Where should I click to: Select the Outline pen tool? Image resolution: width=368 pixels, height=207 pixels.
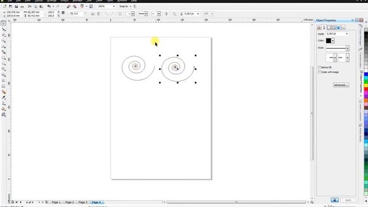click(x=3, y=103)
